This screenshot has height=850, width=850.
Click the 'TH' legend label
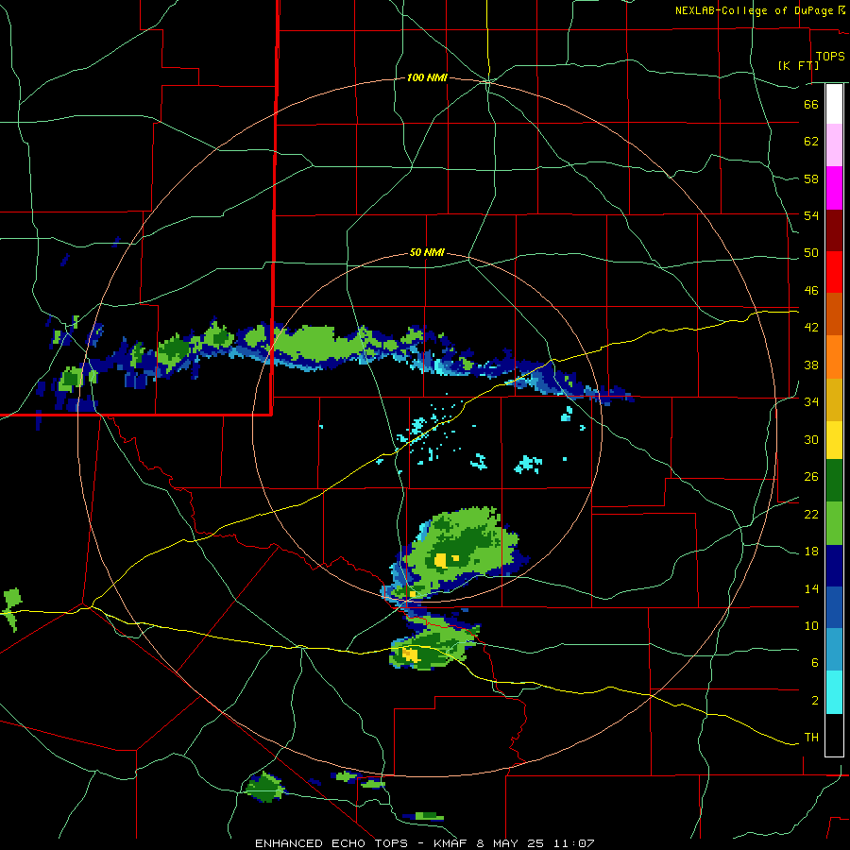point(811,738)
